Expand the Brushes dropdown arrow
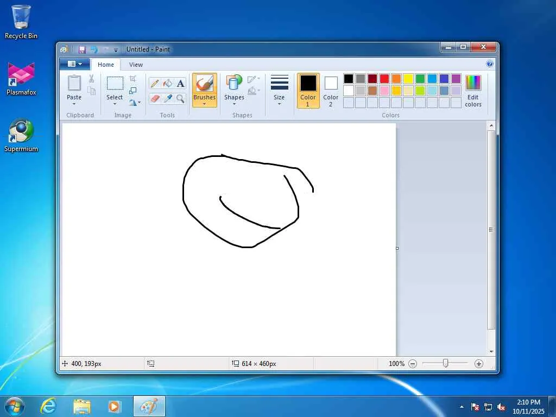The width and height of the screenshot is (556, 417). click(x=205, y=104)
